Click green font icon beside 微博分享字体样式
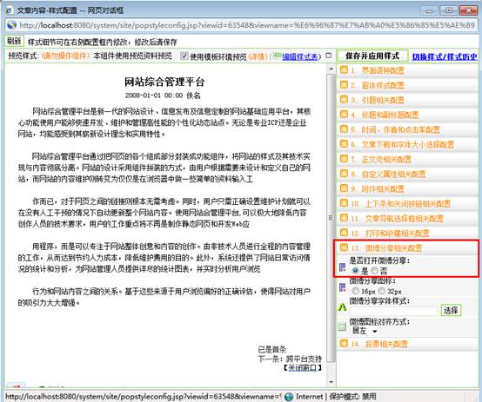 coord(343,307)
